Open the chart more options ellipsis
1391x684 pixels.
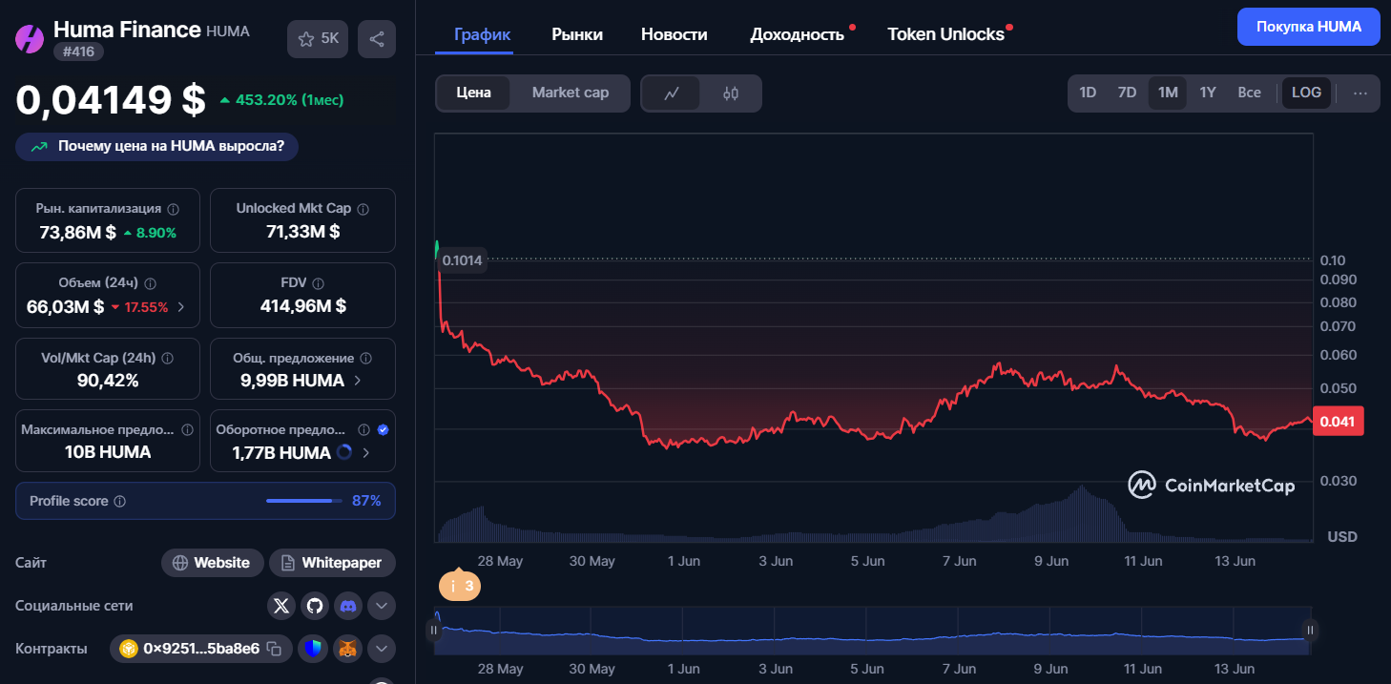pos(1360,93)
